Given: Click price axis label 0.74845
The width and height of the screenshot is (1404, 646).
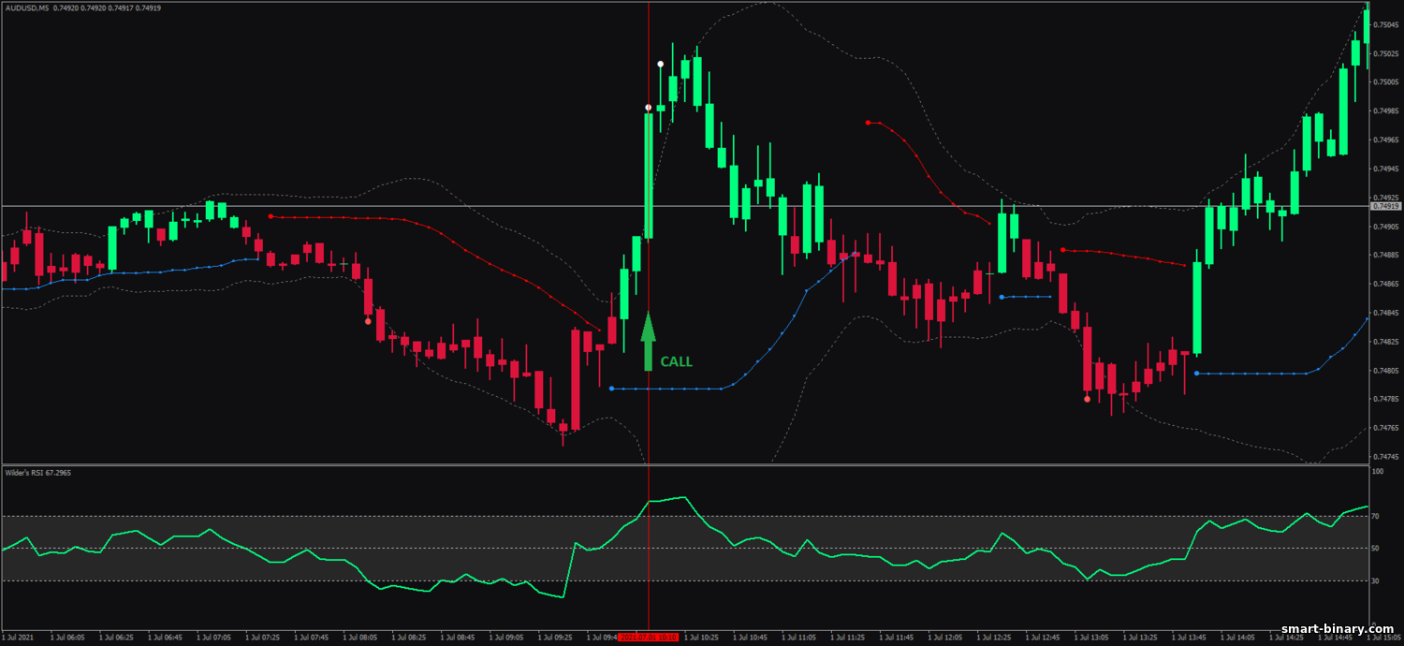Looking at the screenshot, I should (1387, 313).
